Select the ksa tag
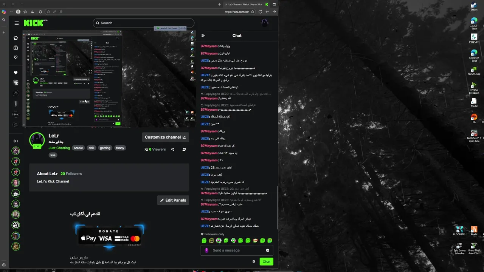This screenshot has width=484, height=272. click(x=53, y=155)
